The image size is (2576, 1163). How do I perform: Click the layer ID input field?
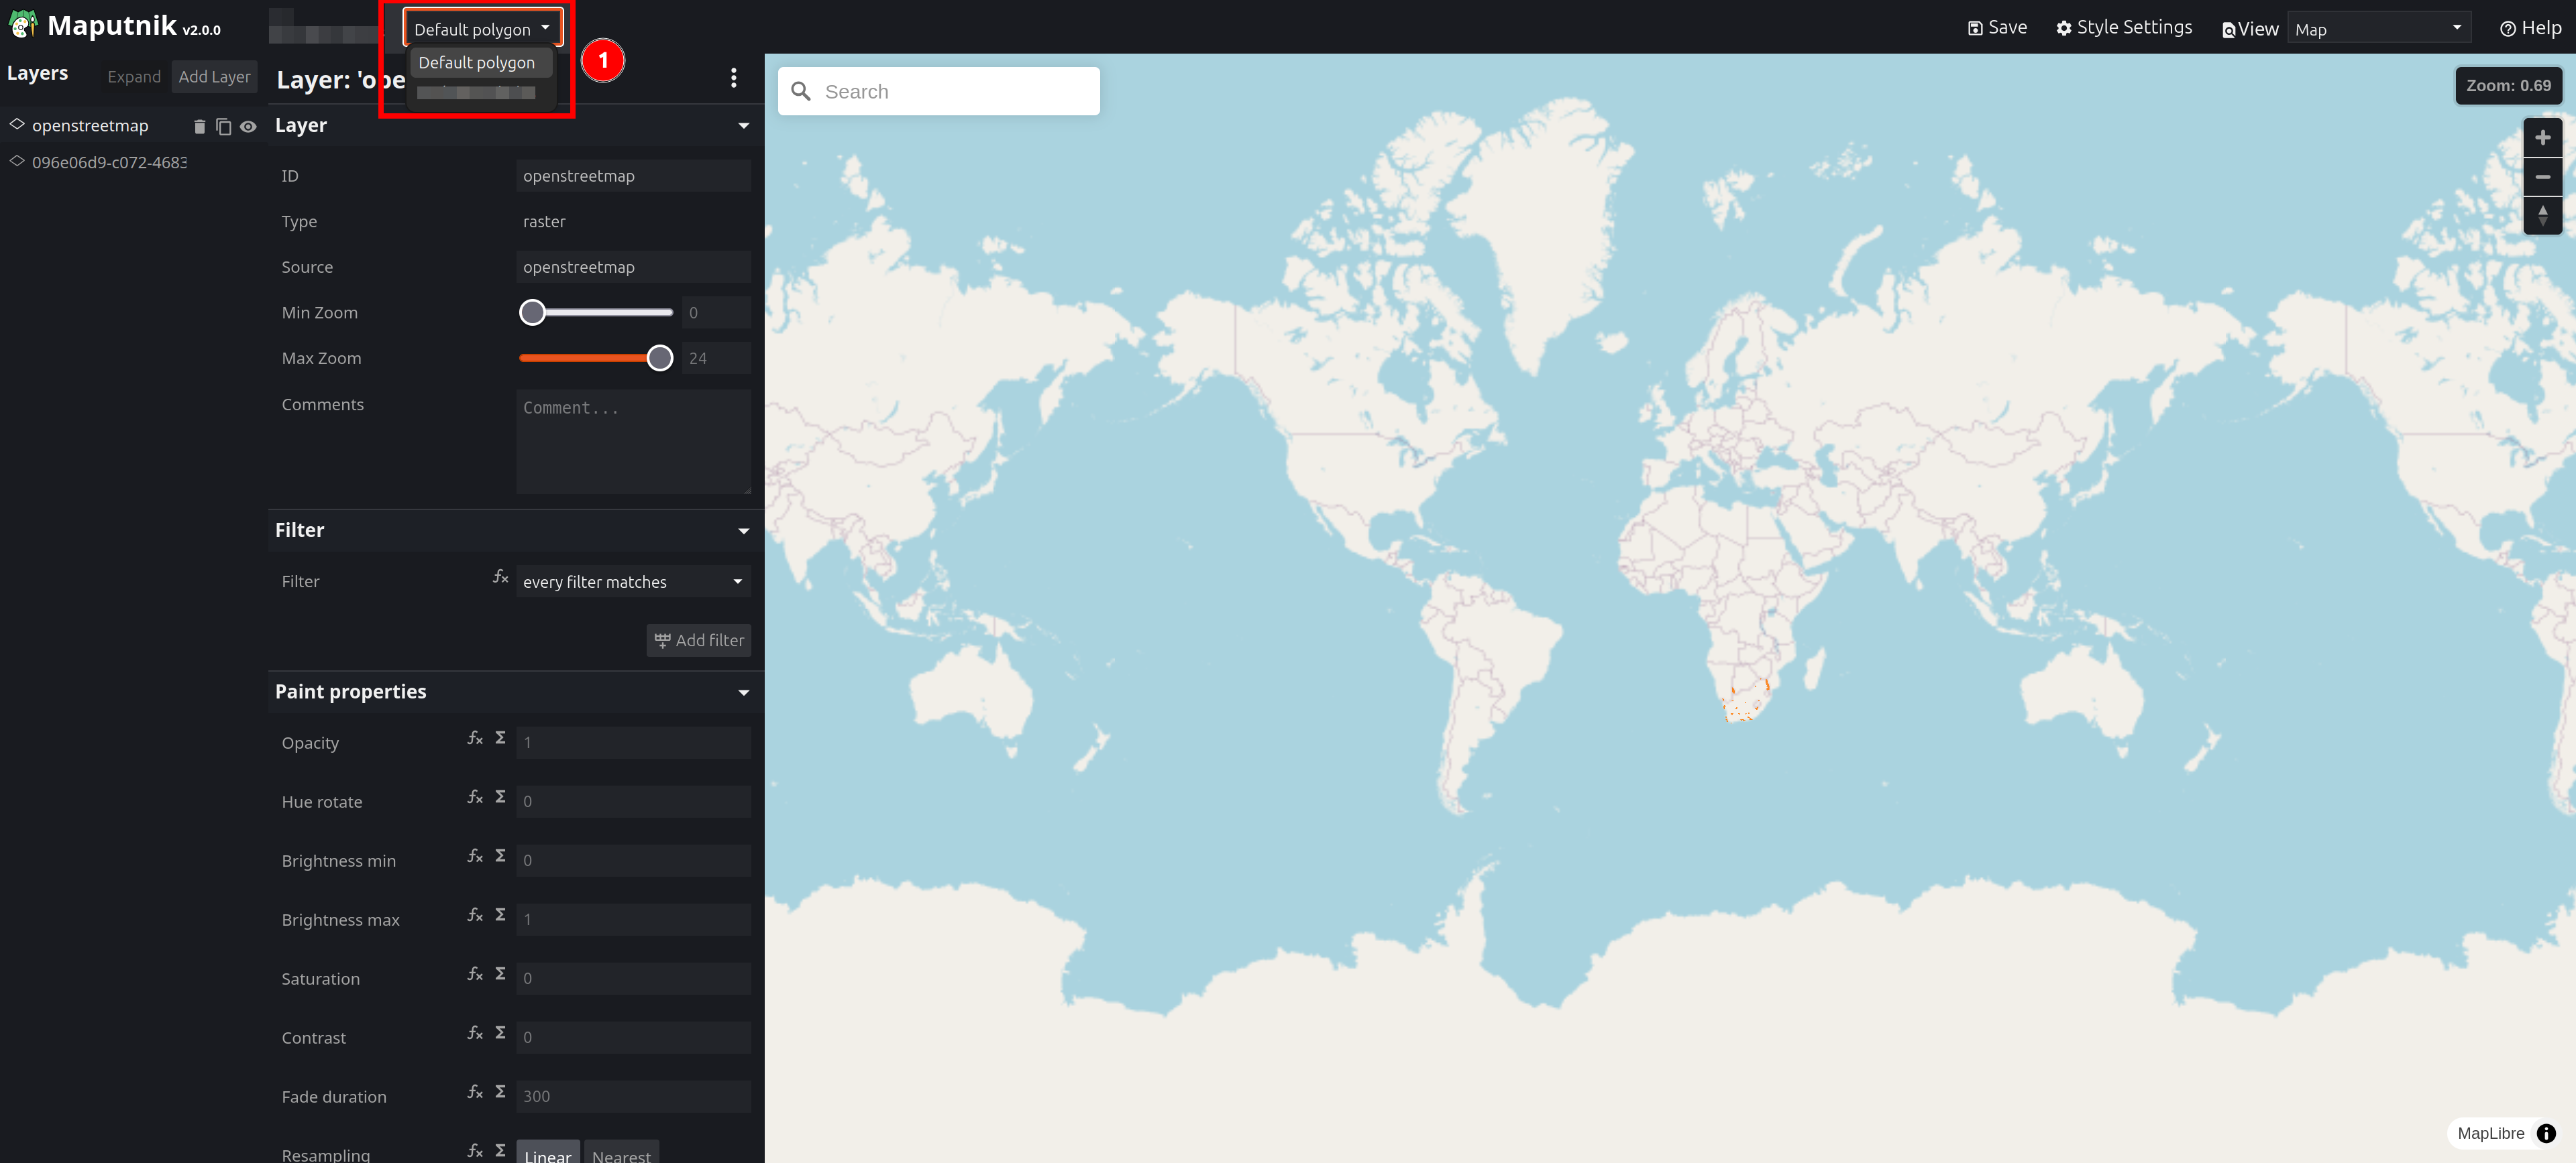click(x=633, y=176)
